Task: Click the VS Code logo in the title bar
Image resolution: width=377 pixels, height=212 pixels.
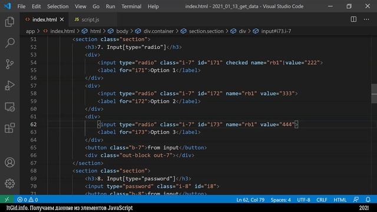Action: [x=7, y=6]
